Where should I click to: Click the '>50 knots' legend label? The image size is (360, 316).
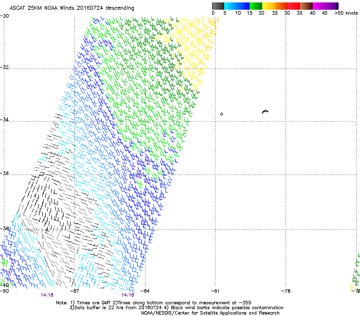(x=346, y=13)
